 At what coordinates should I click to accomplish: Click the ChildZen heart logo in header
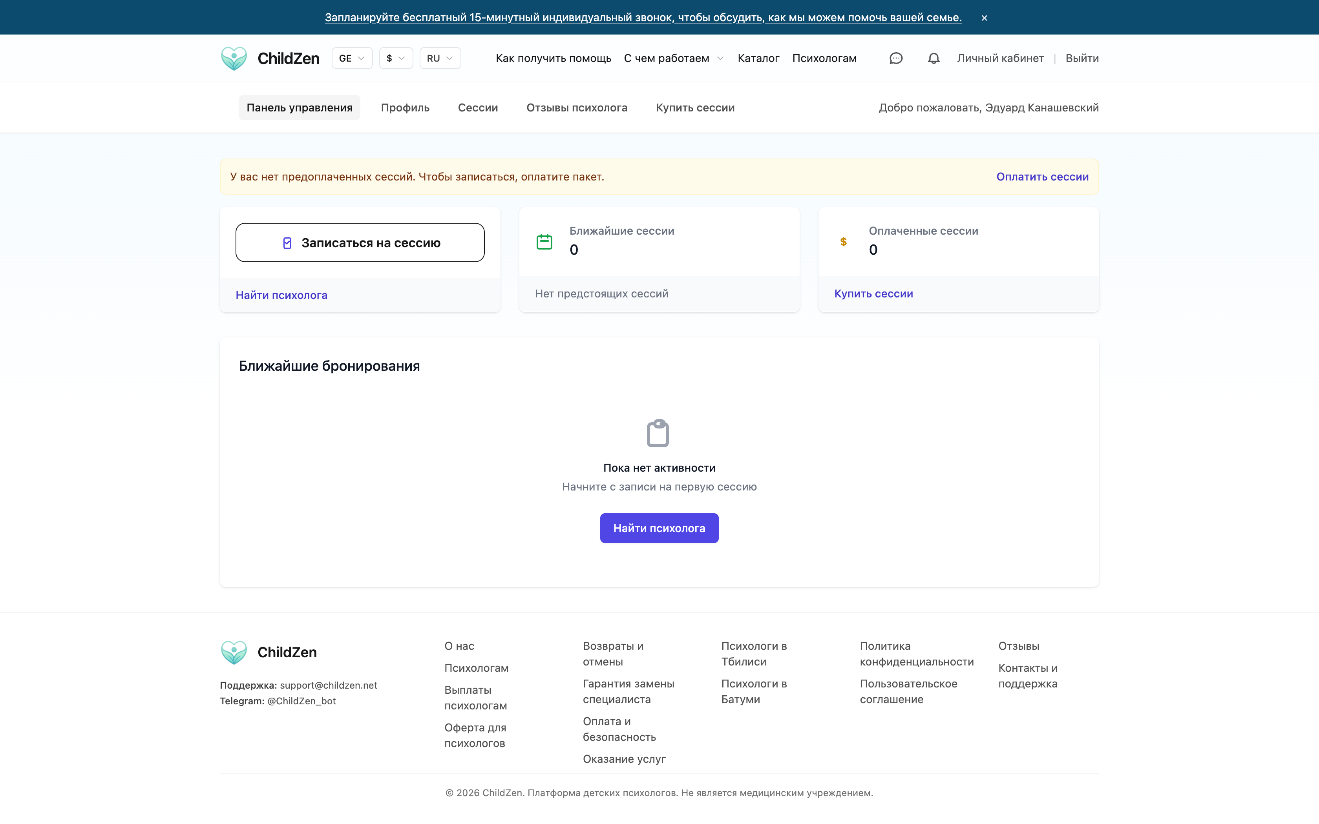point(234,58)
